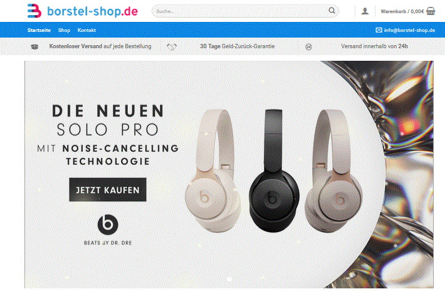The width and height of the screenshot is (445, 294).
Task: Open the Kontakt menu item
Action: point(86,30)
